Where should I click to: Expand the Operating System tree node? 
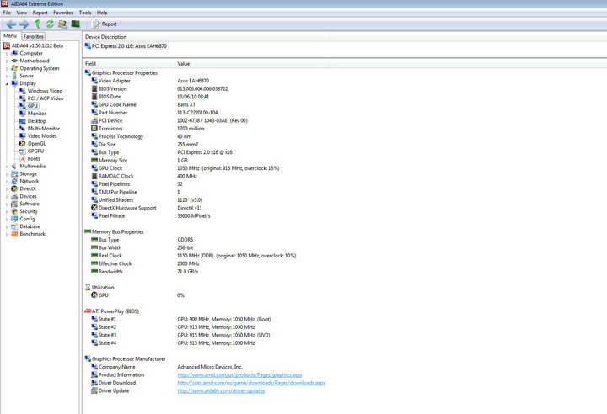tap(7, 69)
